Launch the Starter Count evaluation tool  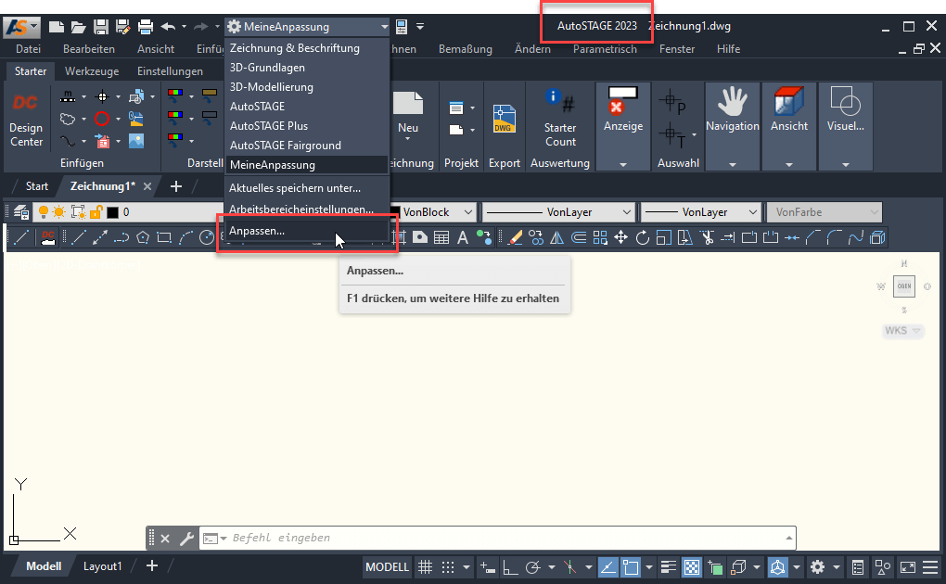(x=560, y=119)
